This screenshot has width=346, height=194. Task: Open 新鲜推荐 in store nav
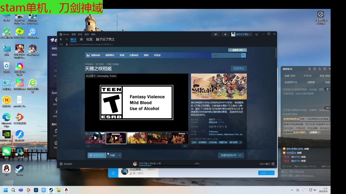tap(110, 55)
